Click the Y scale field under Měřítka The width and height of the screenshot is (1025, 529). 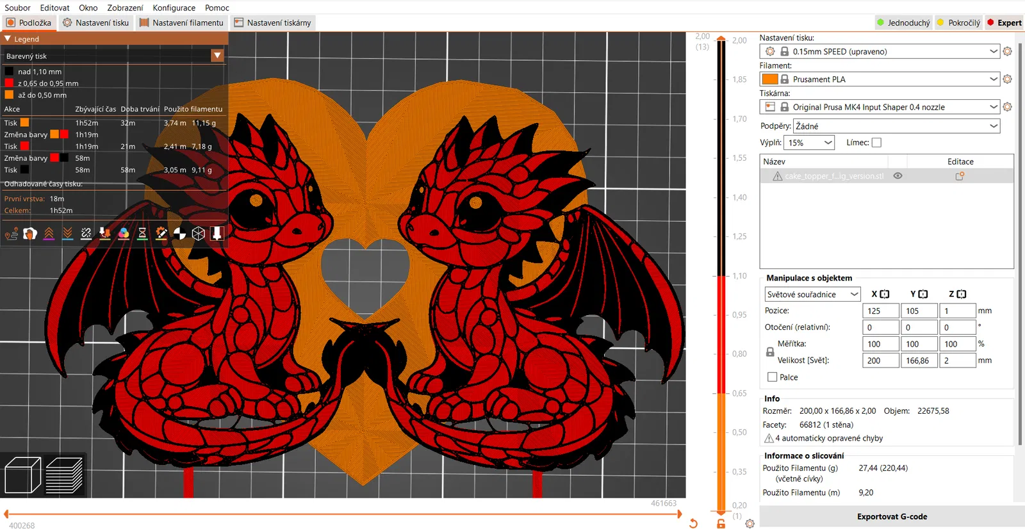[x=919, y=344]
